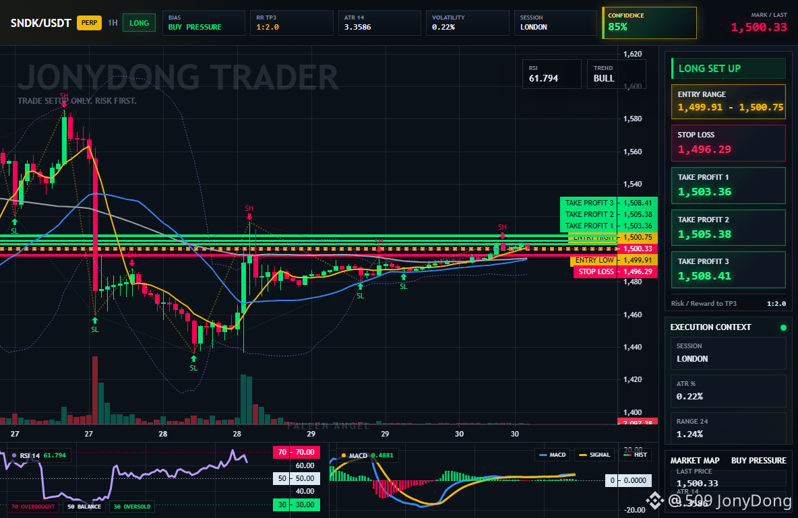Click the Take Profit 2 chart label 1,505.38
The height and width of the screenshot is (518, 798).
pyautogui.click(x=609, y=214)
